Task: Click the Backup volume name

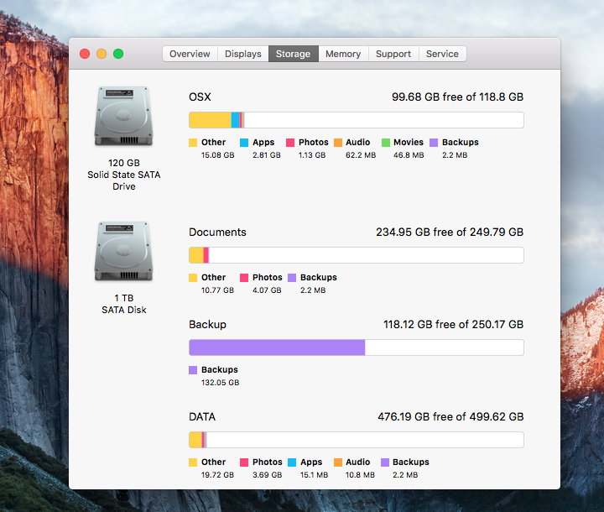Action: point(208,325)
